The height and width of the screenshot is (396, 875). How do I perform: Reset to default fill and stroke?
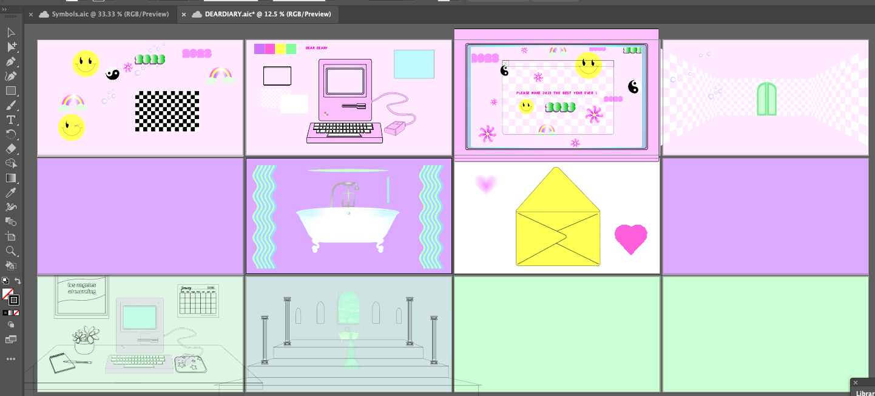tap(5, 281)
